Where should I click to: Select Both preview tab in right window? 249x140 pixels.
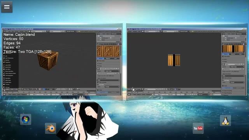[240, 54]
